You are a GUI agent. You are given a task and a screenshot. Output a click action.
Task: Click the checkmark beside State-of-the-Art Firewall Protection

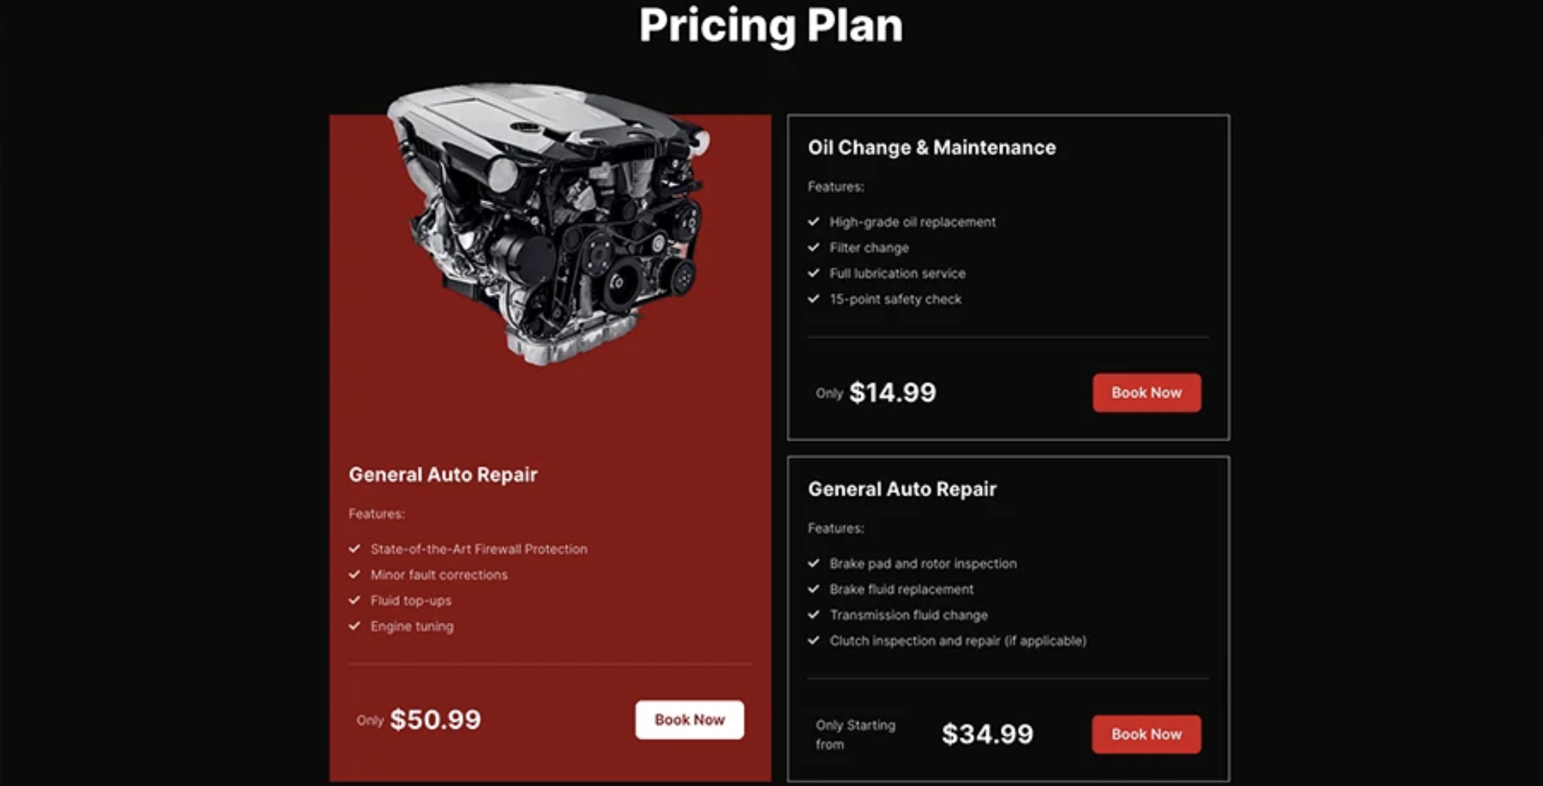click(x=355, y=549)
